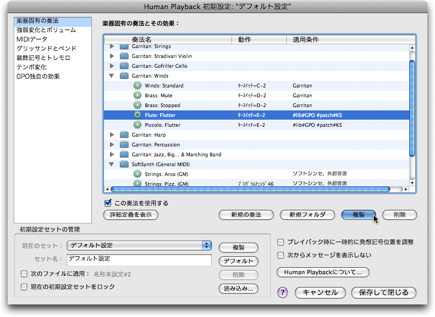The image size is (435, 317).
Task: Click the list's scroll-up arrow
Action: [412, 48]
